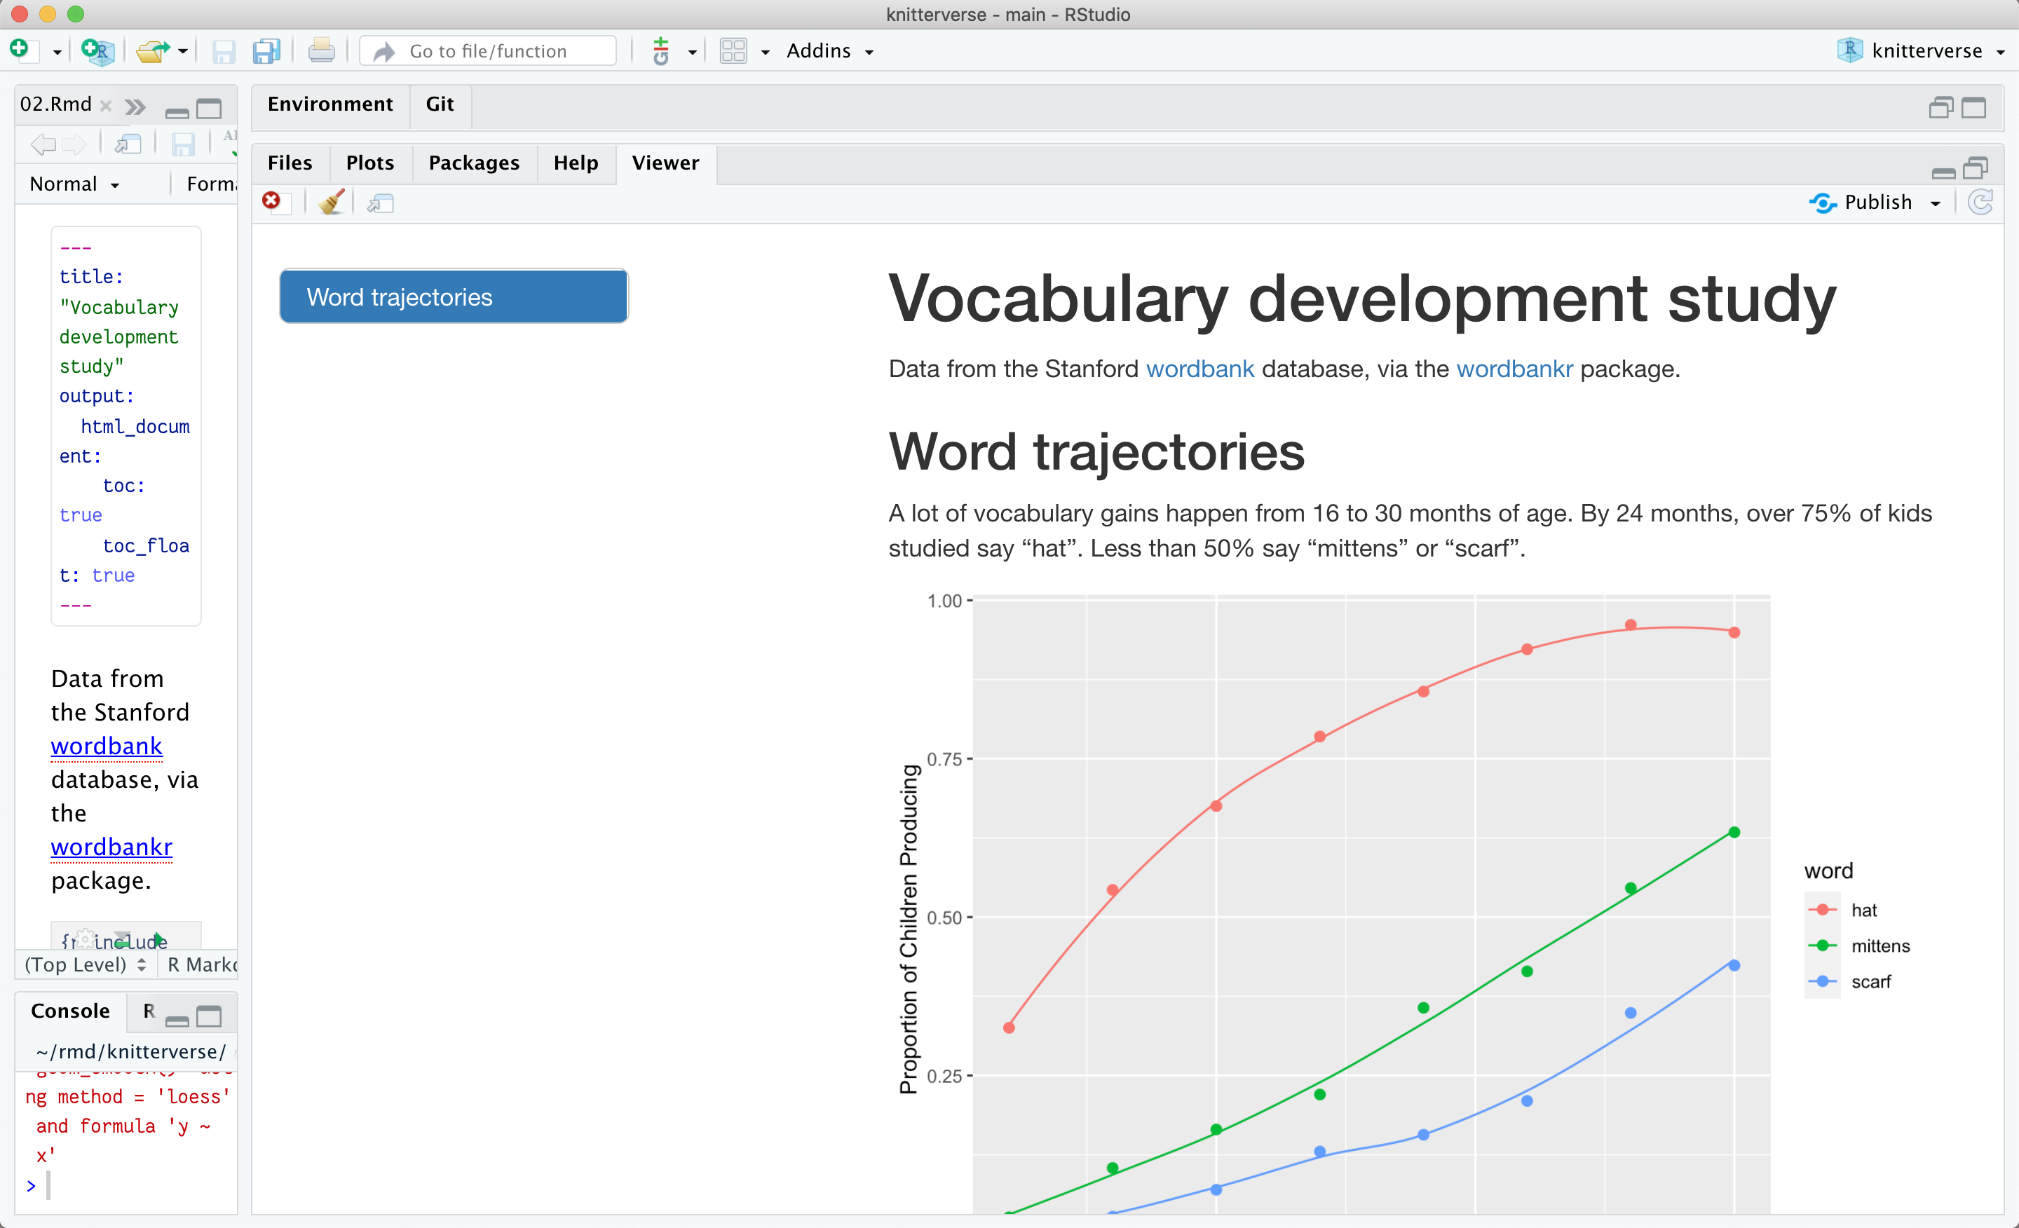2019x1228 pixels.
Task: Show viewer content in new window
Action: [380, 203]
